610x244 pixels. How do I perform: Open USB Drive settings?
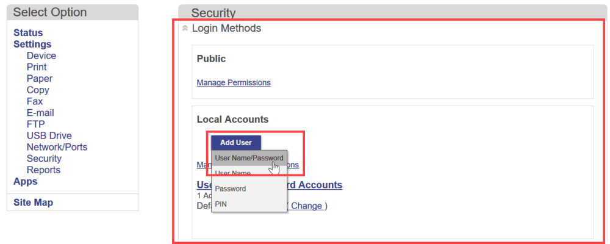click(x=49, y=135)
